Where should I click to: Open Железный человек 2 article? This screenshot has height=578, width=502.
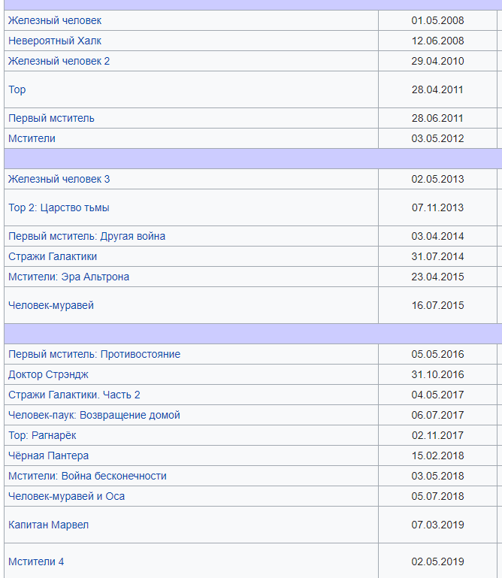pos(59,61)
